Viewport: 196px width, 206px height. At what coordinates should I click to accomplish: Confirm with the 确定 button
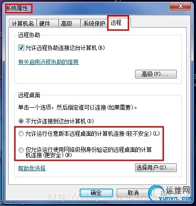click(96, 193)
